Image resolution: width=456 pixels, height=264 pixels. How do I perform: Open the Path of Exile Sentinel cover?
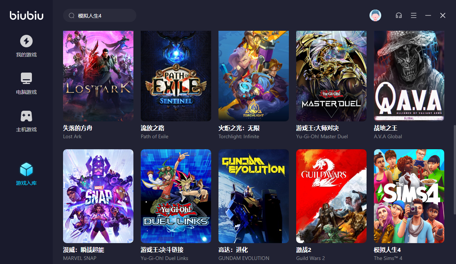coord(176,76)
